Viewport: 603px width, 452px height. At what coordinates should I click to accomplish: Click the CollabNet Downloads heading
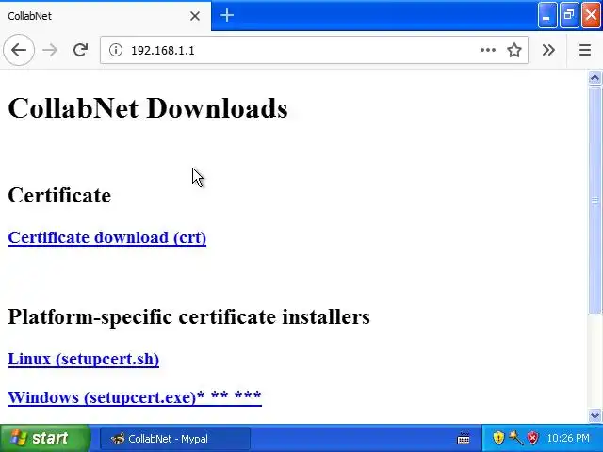tap(148, 108)
